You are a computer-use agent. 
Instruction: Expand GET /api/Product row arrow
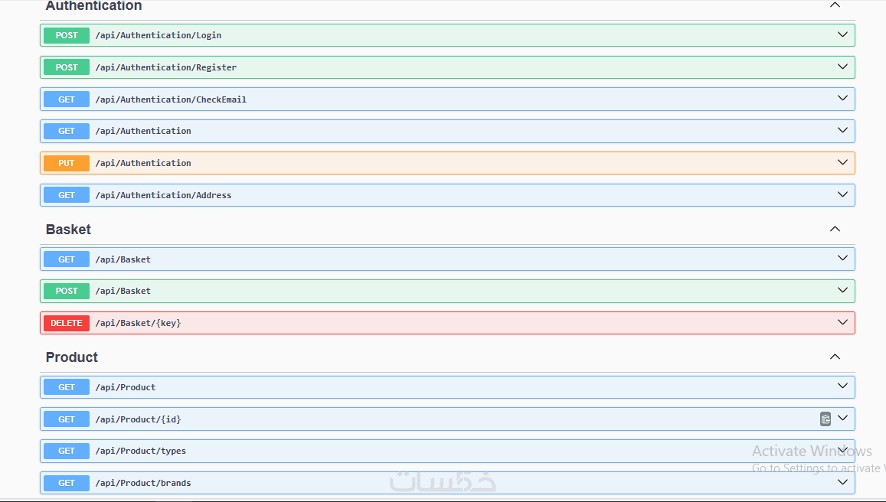(842, 386)
